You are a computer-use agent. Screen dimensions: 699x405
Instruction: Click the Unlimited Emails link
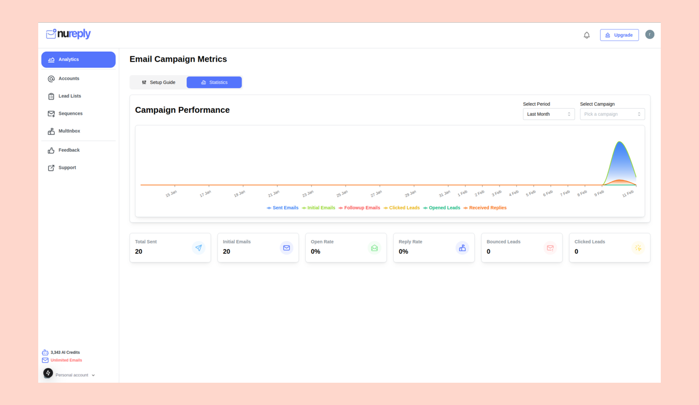pyautogui.click(x=66, y=360)
